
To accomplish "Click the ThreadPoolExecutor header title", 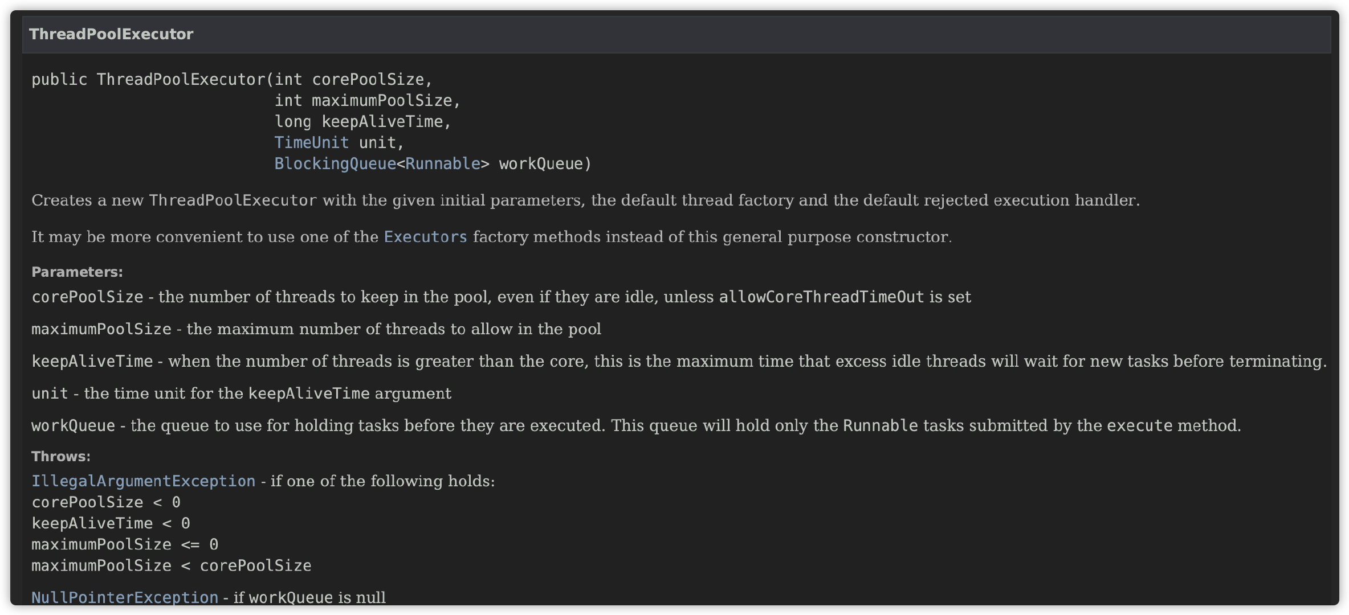I will click(111, 34).
